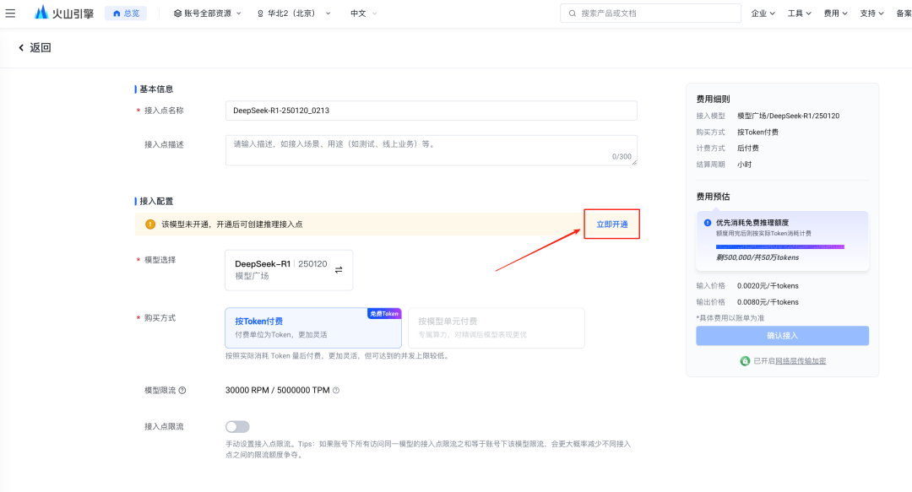Click the green lock encryption icon
This screenshot has height=492, width=912.
(745, 361)
